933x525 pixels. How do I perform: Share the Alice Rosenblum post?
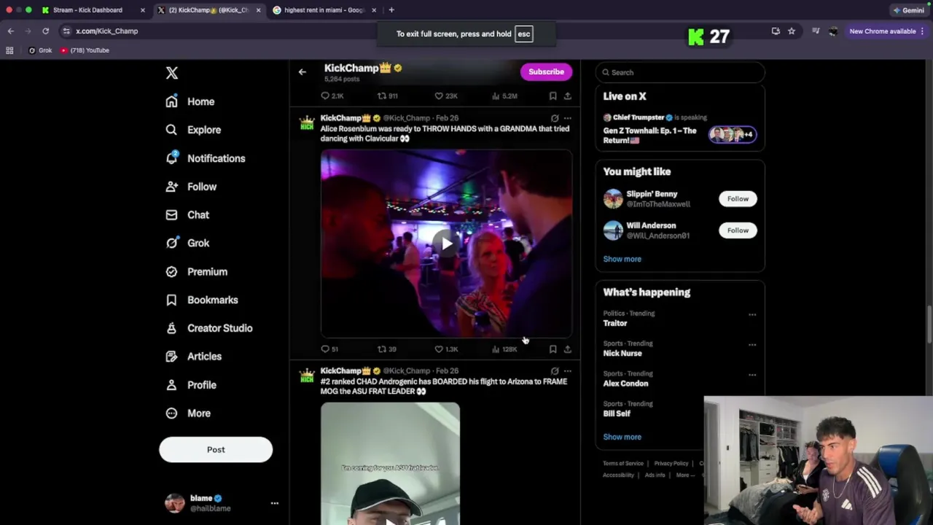pyautogui.click(x=567, y=349)
